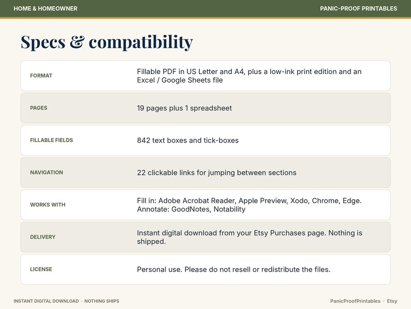Click the 'Instant digital download' delivery text

(x=249, y=237)
